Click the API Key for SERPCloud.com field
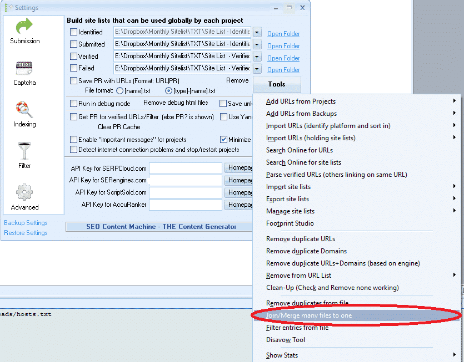 coord(186,168)
